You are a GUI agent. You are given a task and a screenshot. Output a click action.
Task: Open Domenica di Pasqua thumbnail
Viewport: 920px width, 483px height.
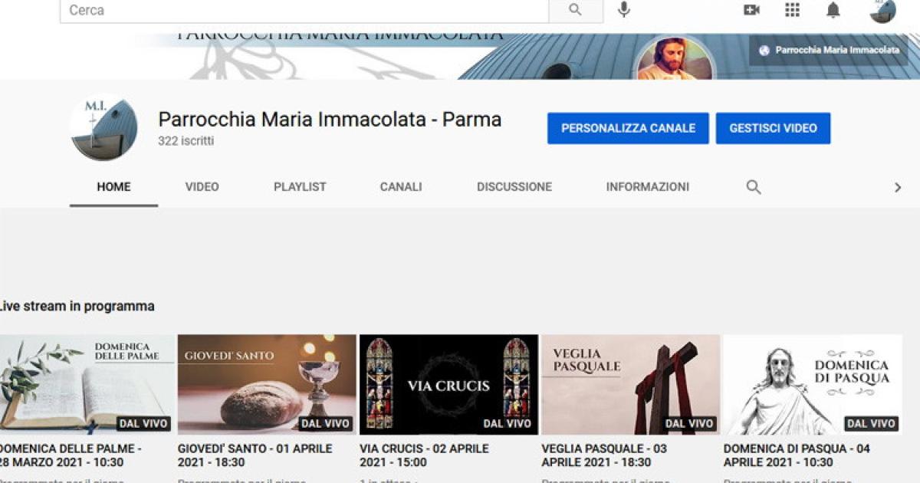click(813, 385)
